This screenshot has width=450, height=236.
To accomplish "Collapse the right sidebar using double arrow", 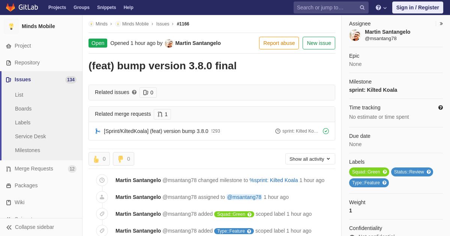I will coord(441,24).
